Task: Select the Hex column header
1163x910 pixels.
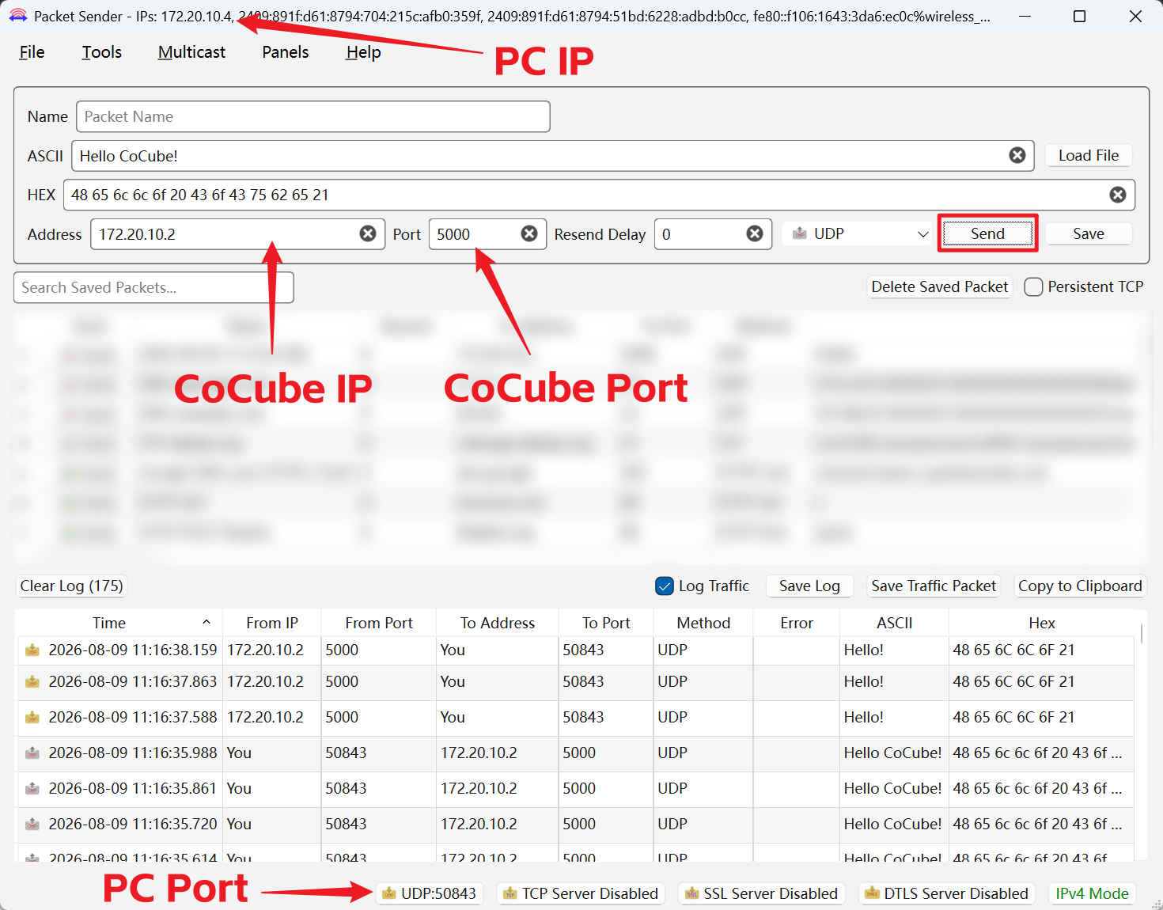Action: click(x=1042, y=623)
